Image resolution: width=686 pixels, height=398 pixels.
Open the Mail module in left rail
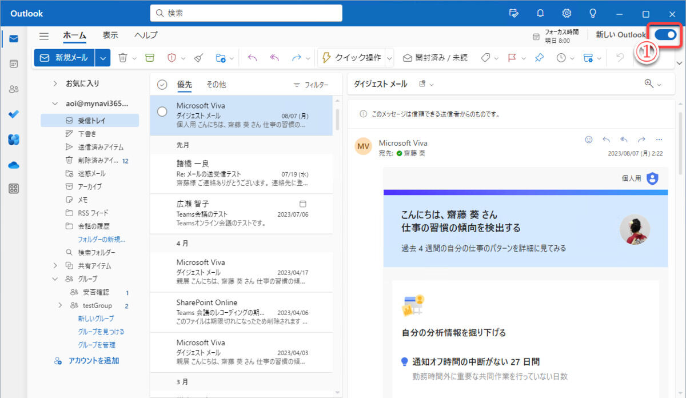(14, 39)
